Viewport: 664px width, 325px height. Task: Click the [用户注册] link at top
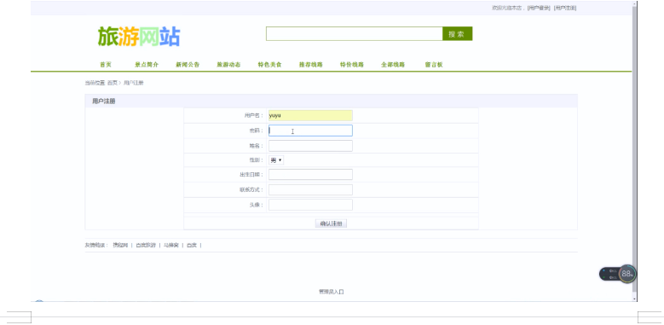565,8
